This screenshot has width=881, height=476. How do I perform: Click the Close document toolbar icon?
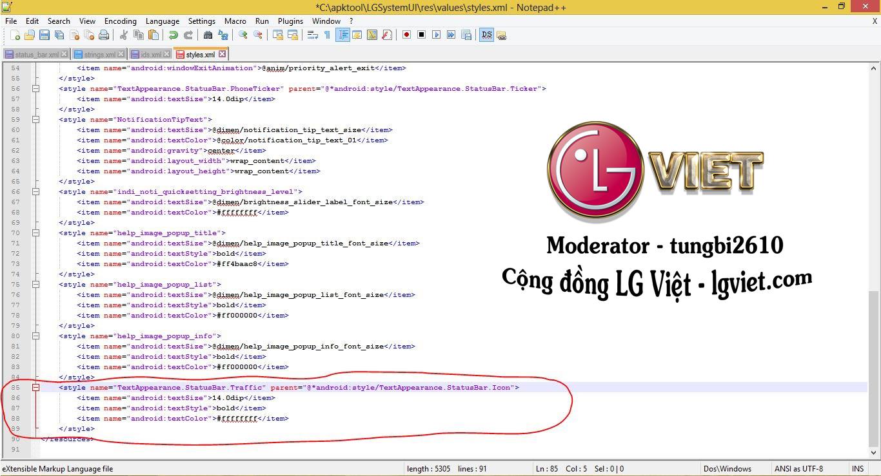(74, 35)
